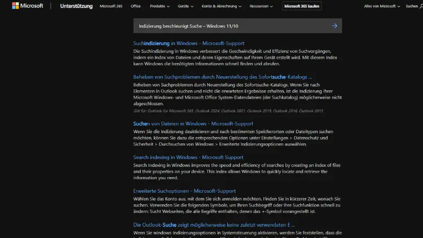
Task: Click the 'Gilt für: Outlook für Microsoft 365' line
Action: click(x=228, y=111)
